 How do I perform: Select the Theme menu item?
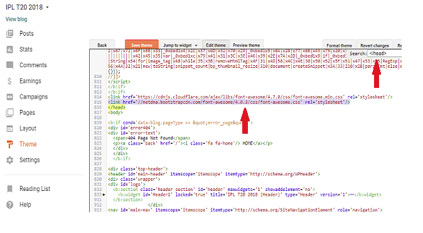point(28,144)
